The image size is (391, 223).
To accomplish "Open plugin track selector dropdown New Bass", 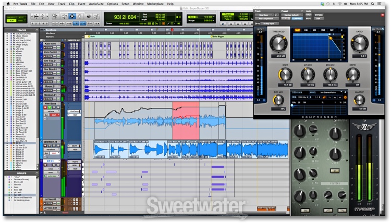I will click(264, 15).
